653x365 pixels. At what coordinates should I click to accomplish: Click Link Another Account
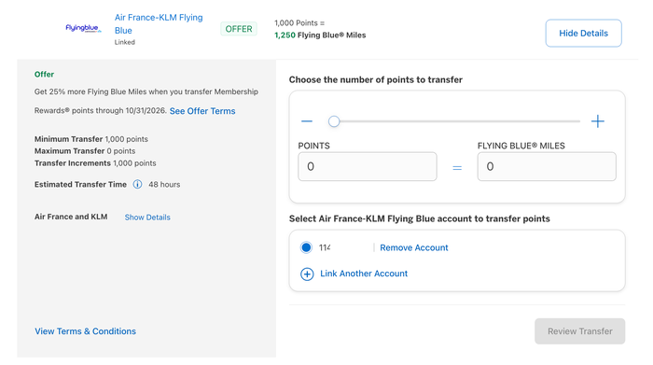coord(364,274)
